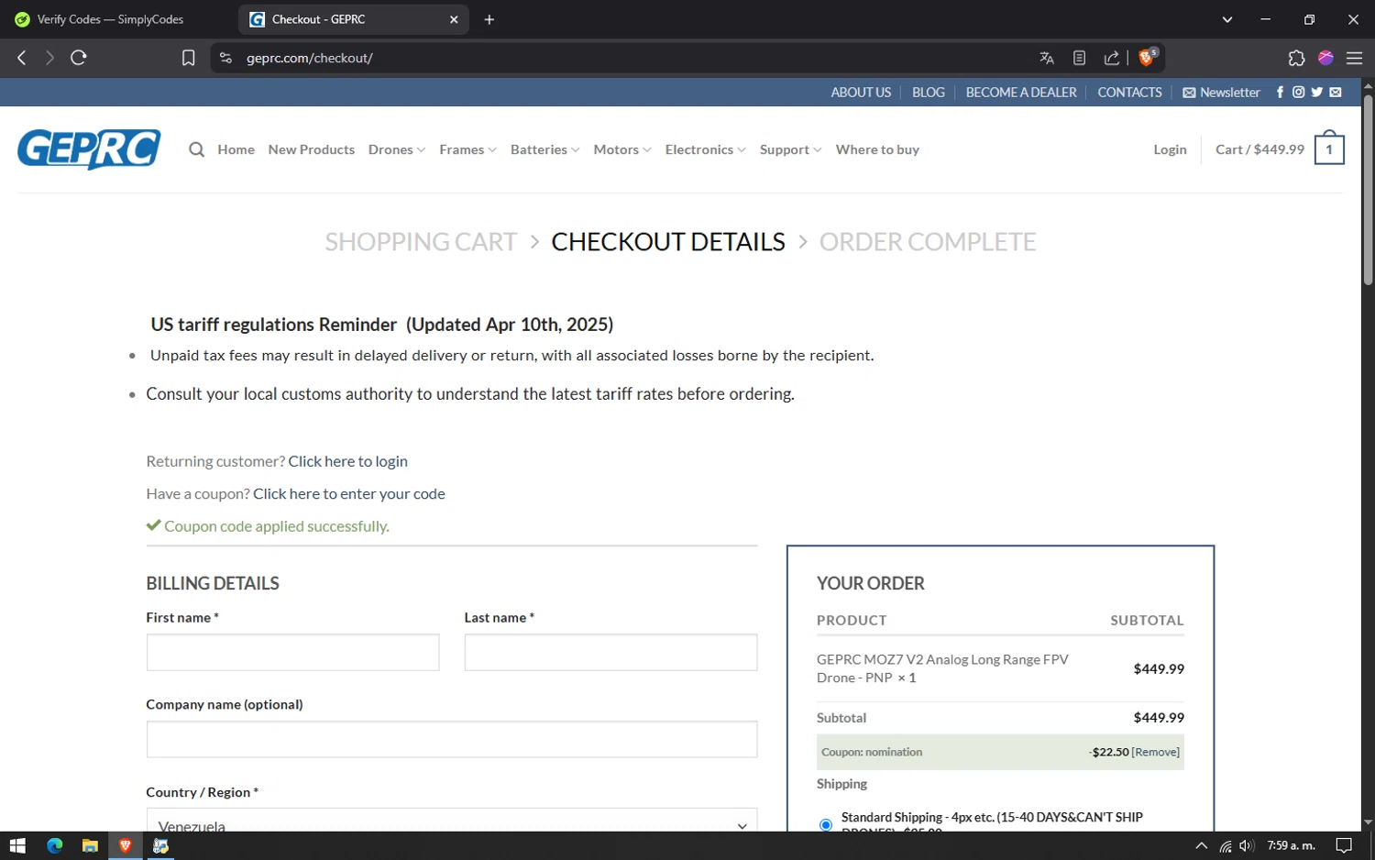Go back with the browser back arrow
The width and height of the screenshot is (1375, 860).
22,58
